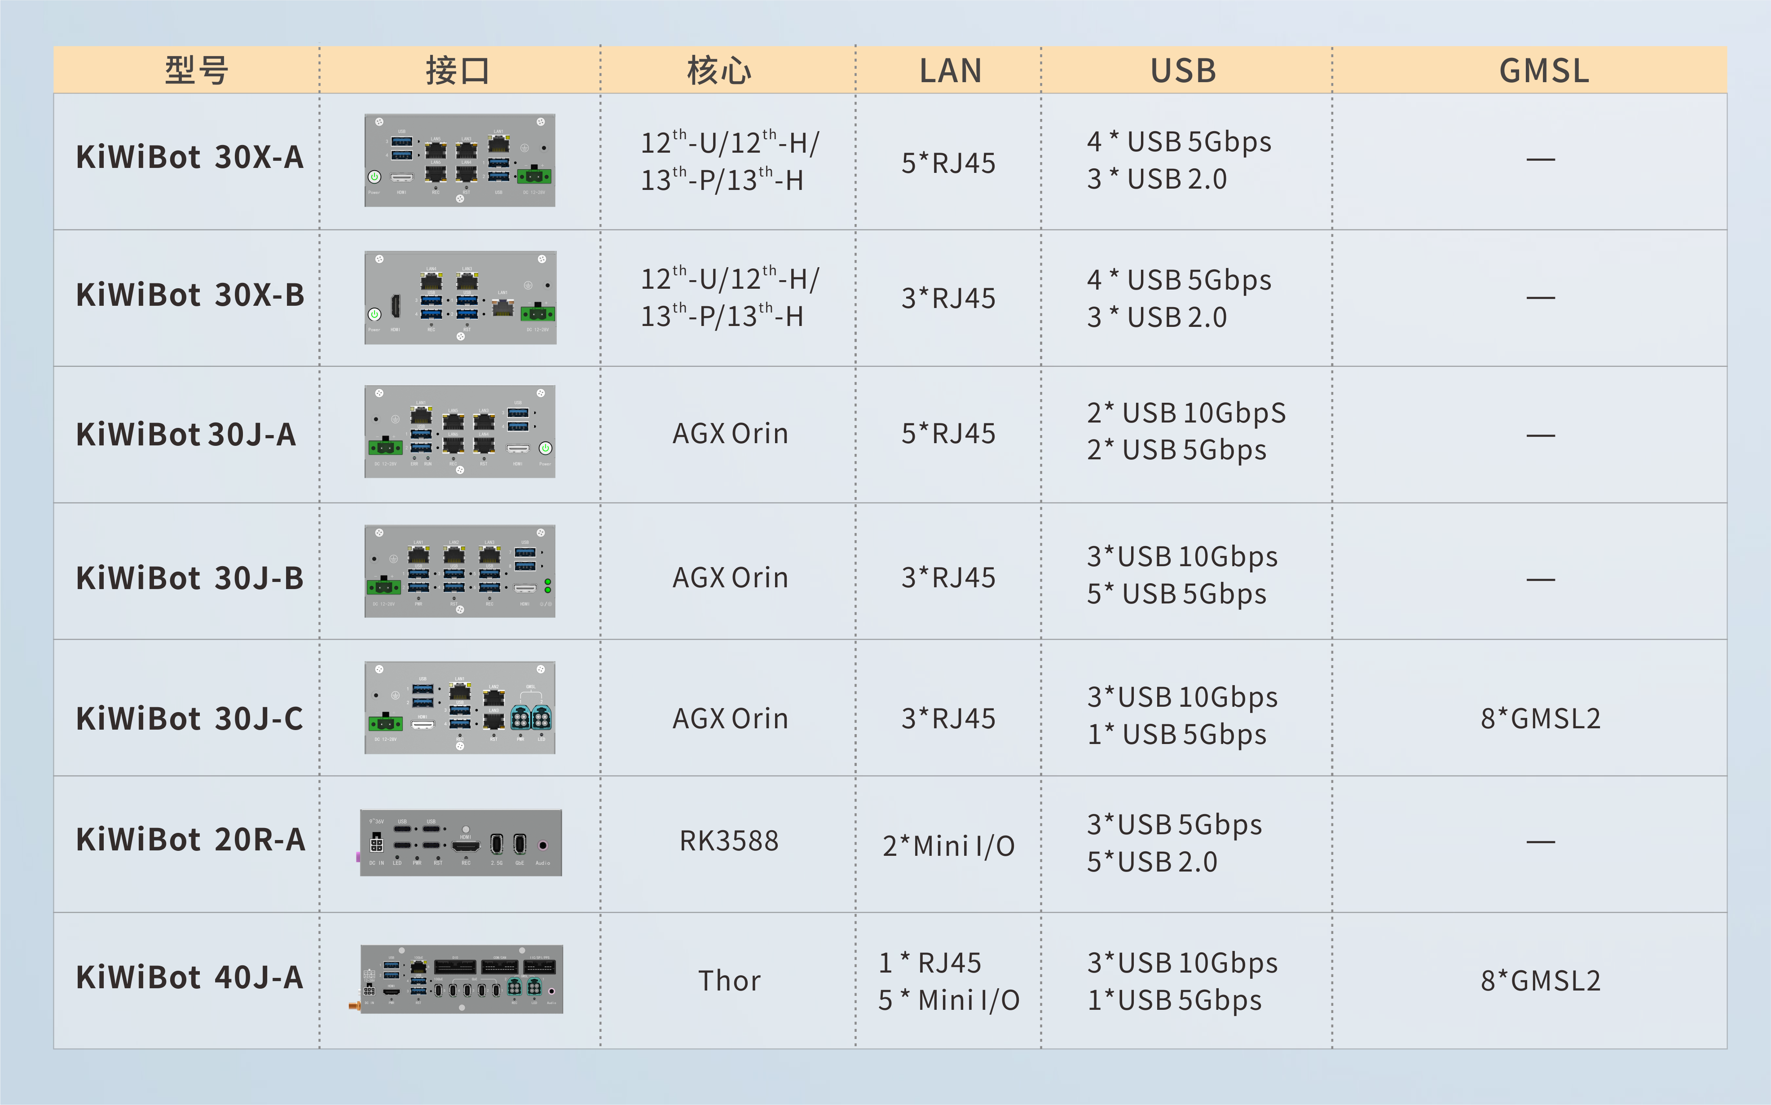Click the KiWiBot 30J-C interface image
This screenshot has height=1105, width=1771.
tap(460, 708)
